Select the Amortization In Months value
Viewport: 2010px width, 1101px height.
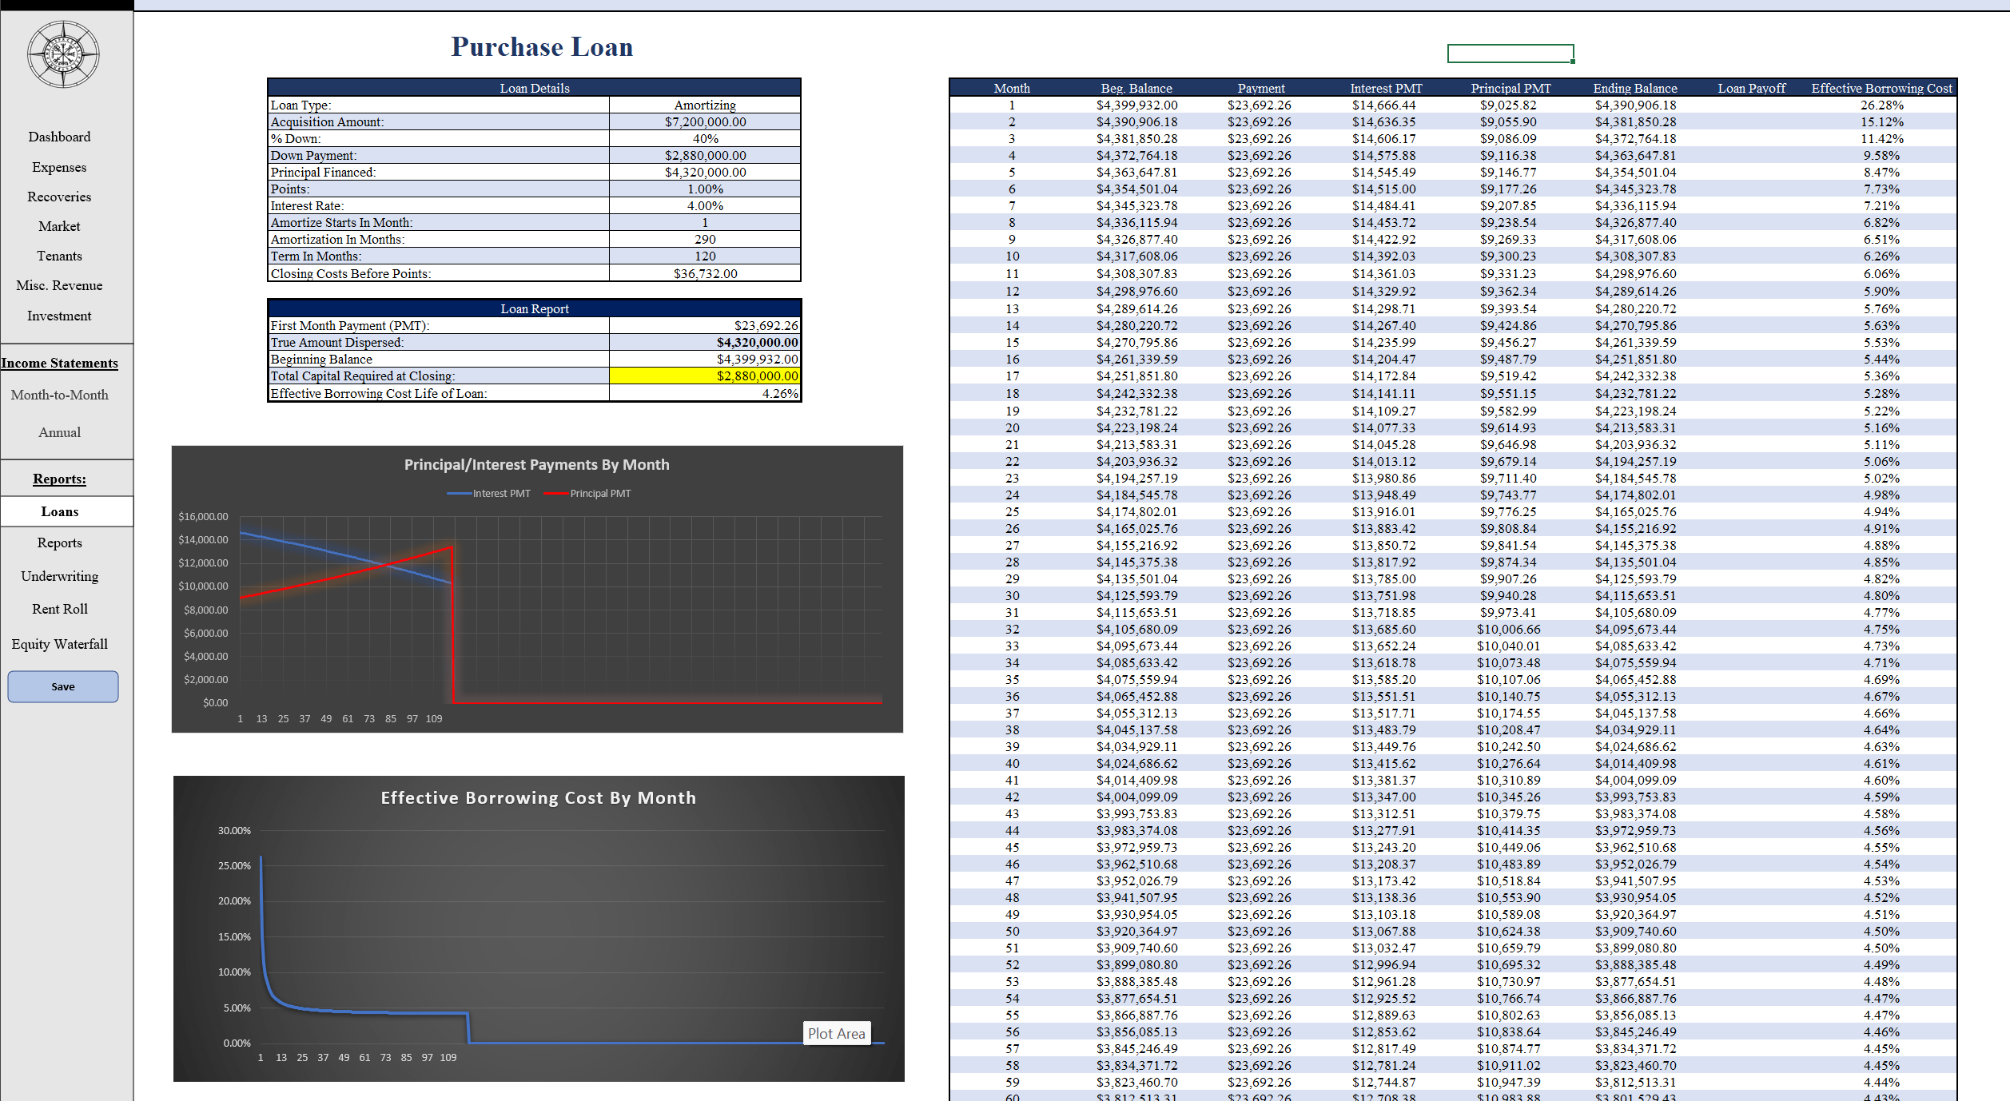coord(704,239)
